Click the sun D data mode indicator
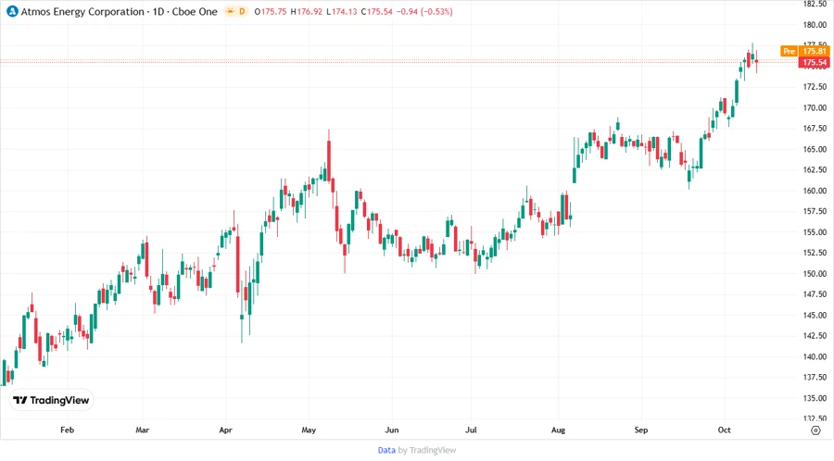The image size is (834, 461). click(236, 11)
